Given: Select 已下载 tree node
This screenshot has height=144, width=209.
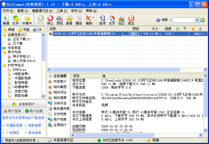Looking at the screenshot, I should click(x=18, y=43).
